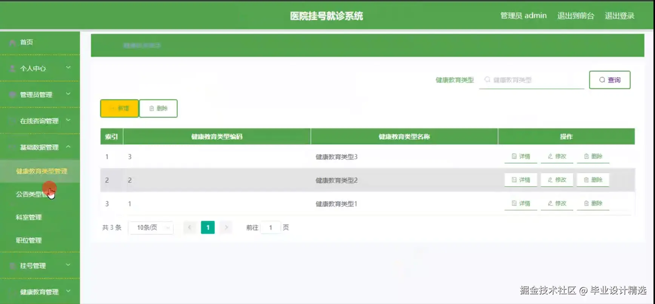This screenshot has width=655, height=304.
Task: Open the 在线咨询管理 menu
Action: pyautogui.click(x=40, y=121)
